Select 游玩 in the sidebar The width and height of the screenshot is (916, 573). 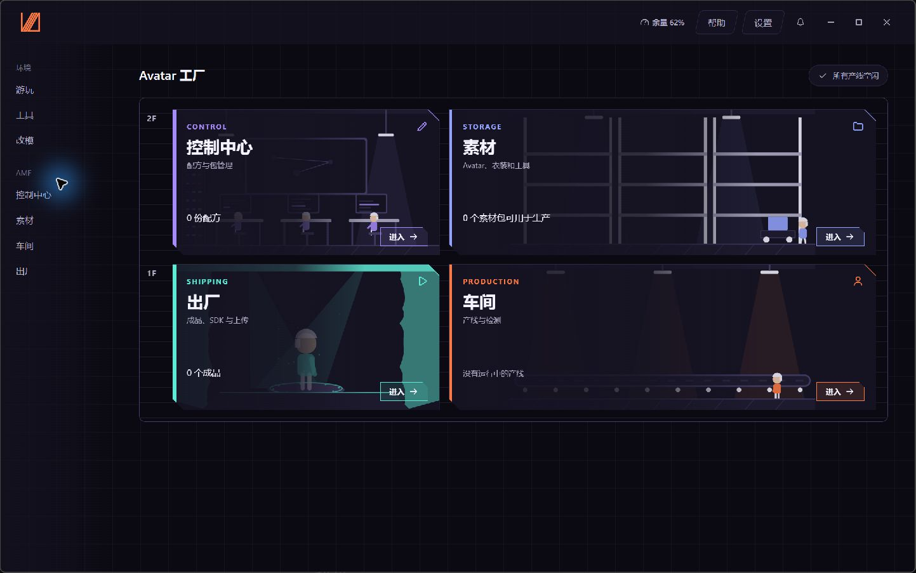click(x=25, y=90)
